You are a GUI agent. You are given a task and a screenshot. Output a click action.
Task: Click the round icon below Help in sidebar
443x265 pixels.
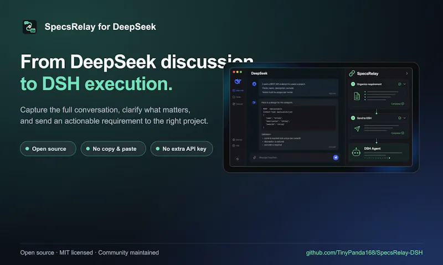[x=238, y=159]
